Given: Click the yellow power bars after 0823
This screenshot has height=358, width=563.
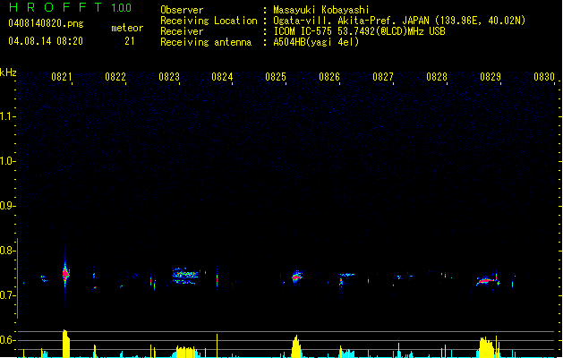Looking at the screenshot, I should (x=187, y=352).
